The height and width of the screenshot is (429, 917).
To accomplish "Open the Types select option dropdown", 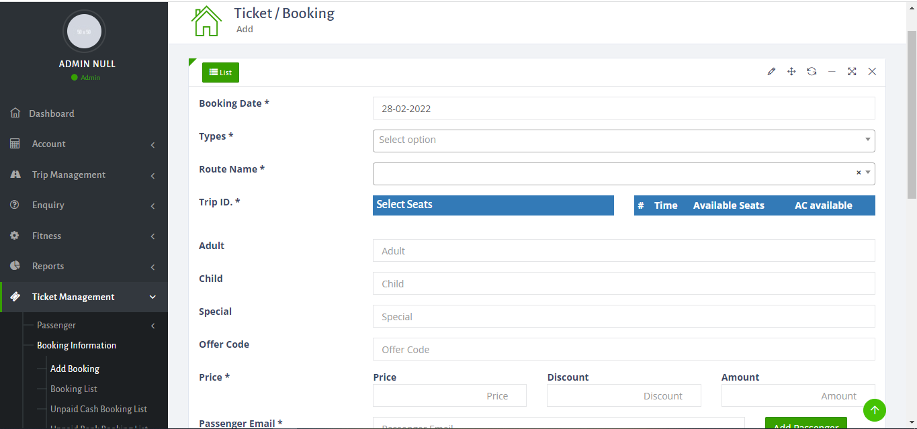I will [623, 140].
